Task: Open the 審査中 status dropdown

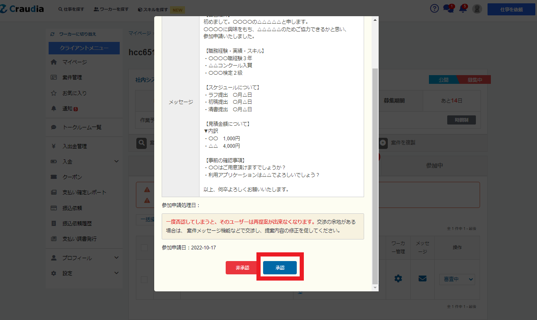Action: point(457,279)
